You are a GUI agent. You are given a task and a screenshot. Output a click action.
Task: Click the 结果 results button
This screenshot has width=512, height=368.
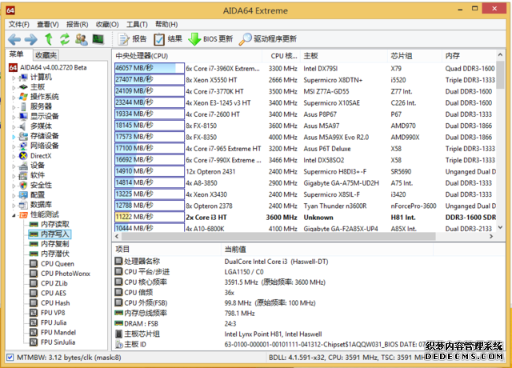168,39
